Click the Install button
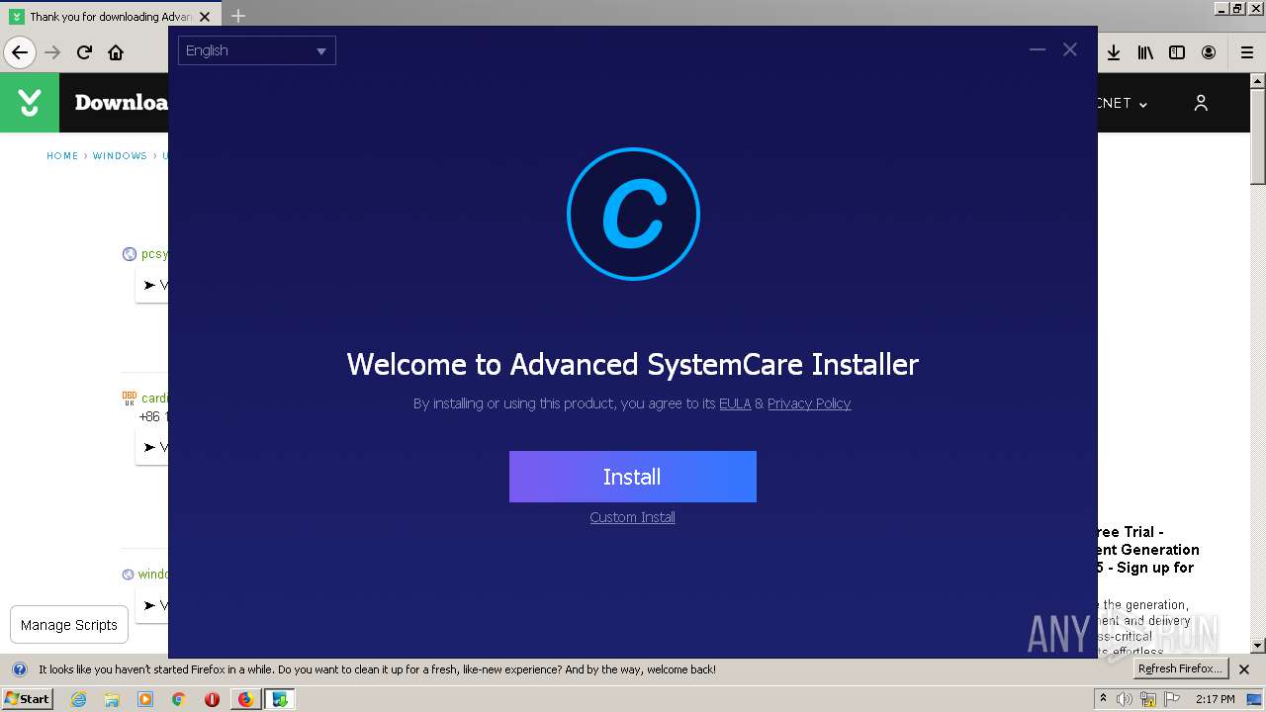The width and height of the screenshot is (1266, 712). [632, 477]
